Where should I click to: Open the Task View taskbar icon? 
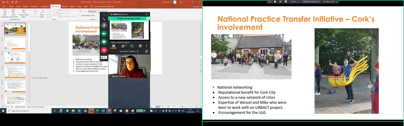click(x=55, y=111)
